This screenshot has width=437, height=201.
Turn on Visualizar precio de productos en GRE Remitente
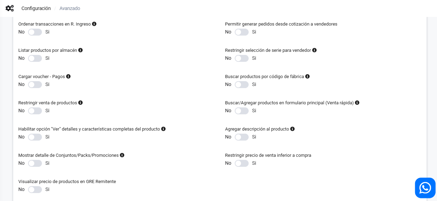point(35,190)
